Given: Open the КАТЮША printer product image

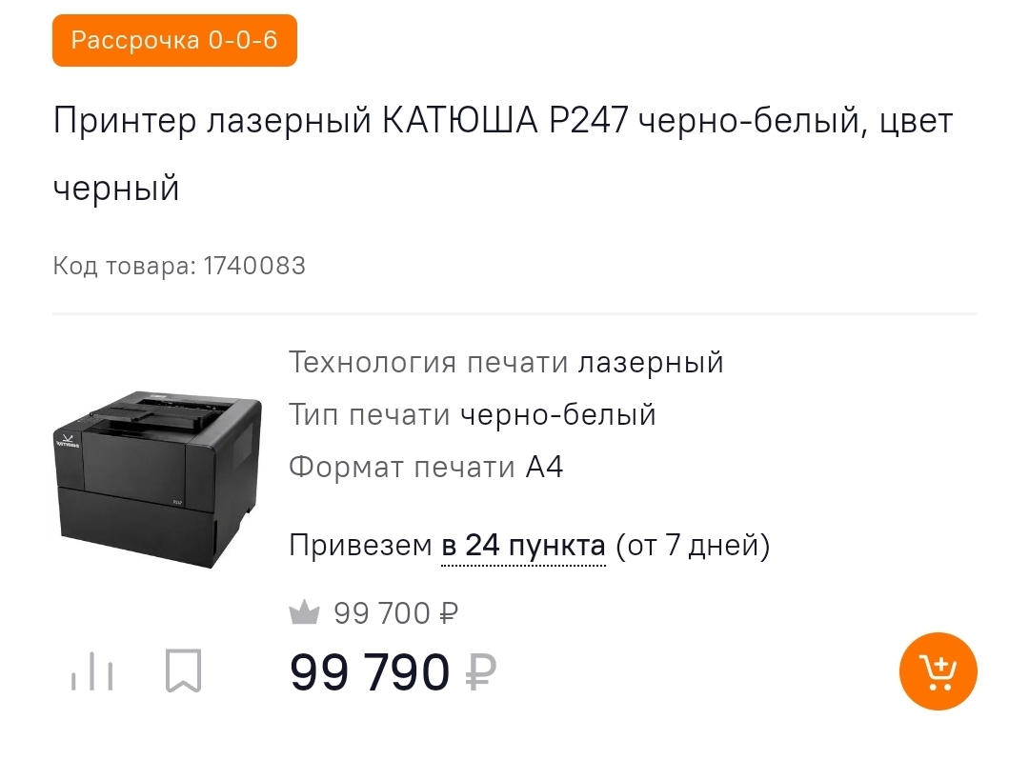Looking at the screenshot, I should pos(156,478).
